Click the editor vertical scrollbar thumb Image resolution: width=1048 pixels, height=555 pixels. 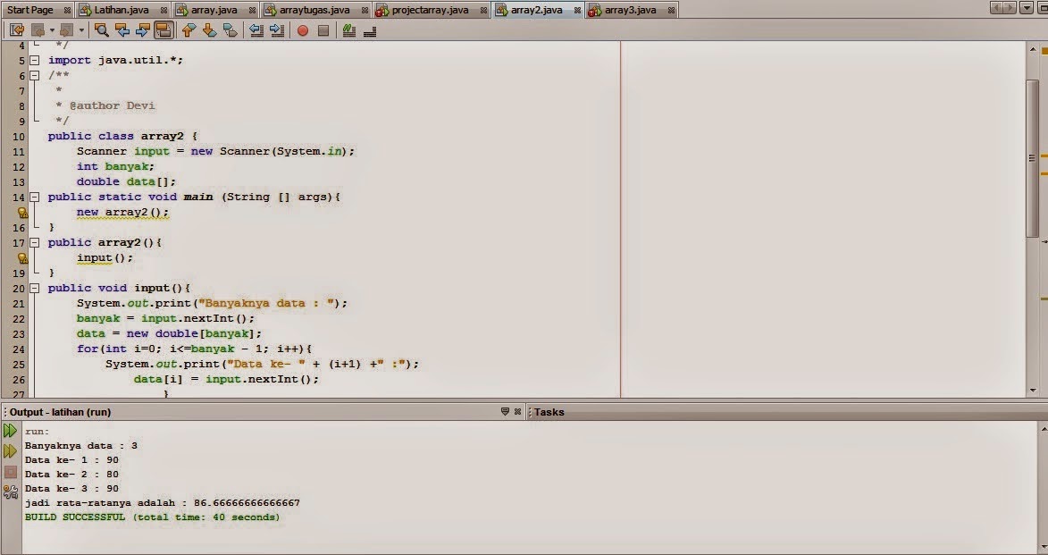coord(1033,158)
